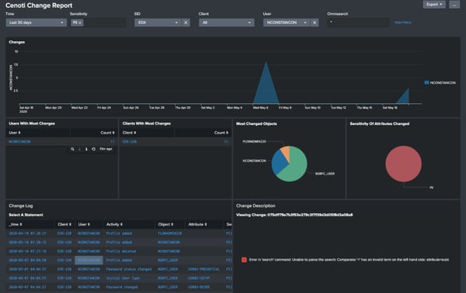The width and height of the screenshot is (466, 293).
Task: Click the red error icon in Change Description
Action: tap(244, 260)
